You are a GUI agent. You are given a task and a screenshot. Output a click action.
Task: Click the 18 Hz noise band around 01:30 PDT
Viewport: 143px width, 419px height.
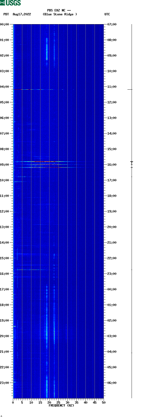[x=47, y=49]
